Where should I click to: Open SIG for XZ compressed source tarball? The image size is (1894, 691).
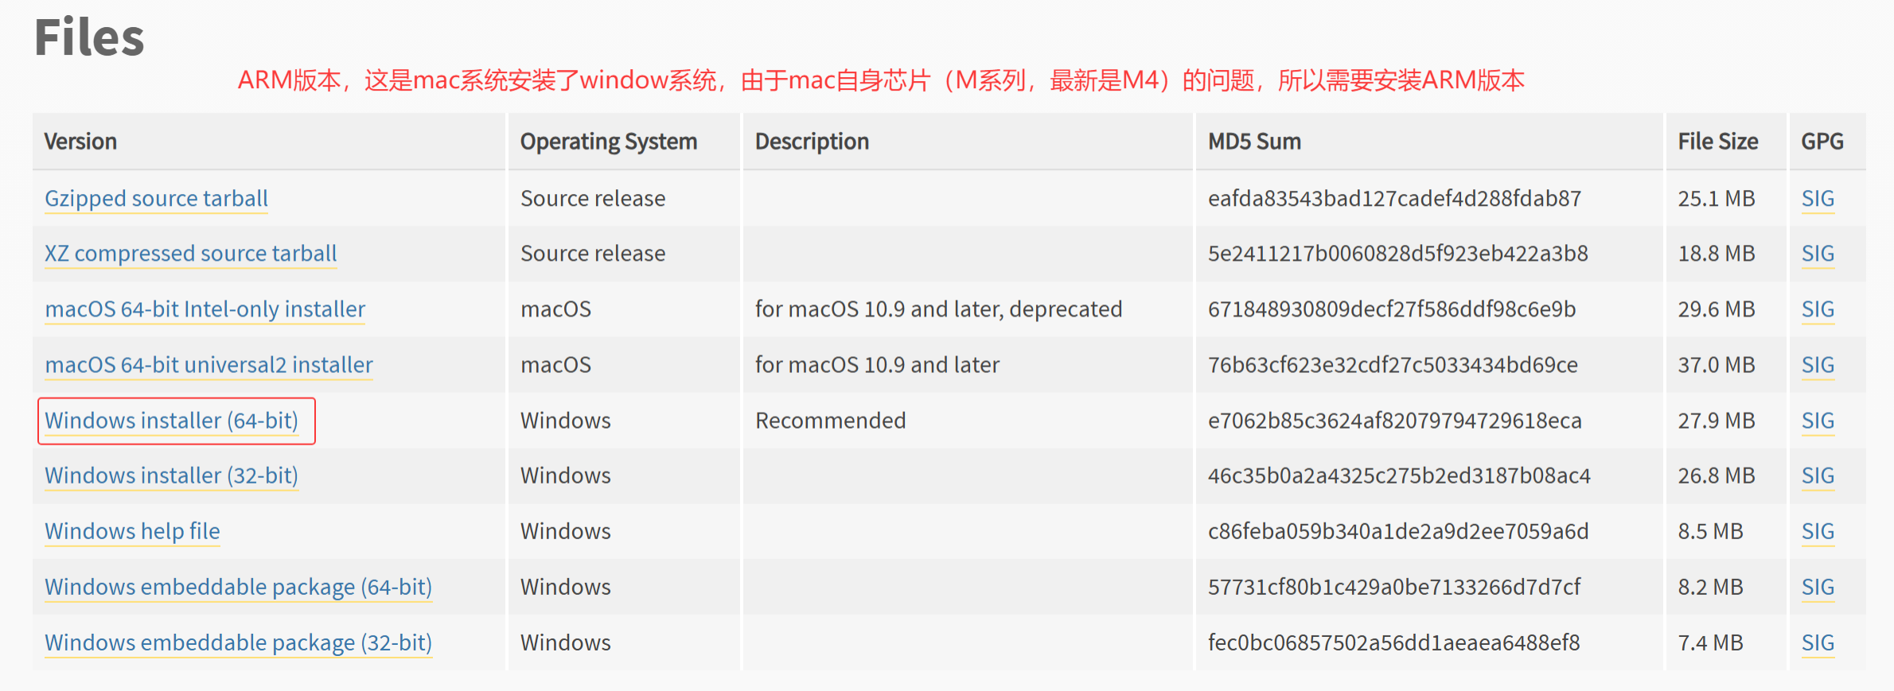(1817, 254)
